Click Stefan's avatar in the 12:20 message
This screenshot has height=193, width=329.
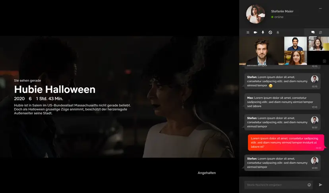[315, 160]
